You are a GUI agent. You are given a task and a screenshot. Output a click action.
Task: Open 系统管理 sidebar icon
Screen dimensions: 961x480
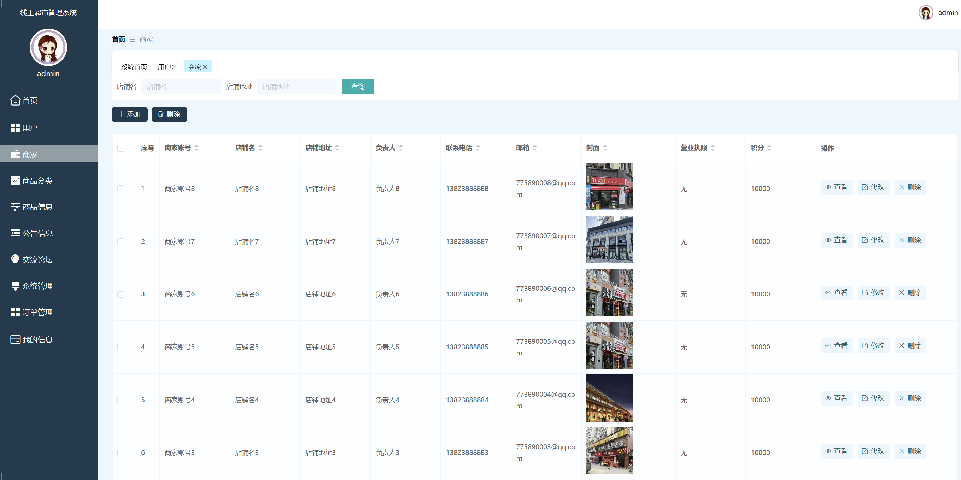pyautogui.click(x=15, y=286)
